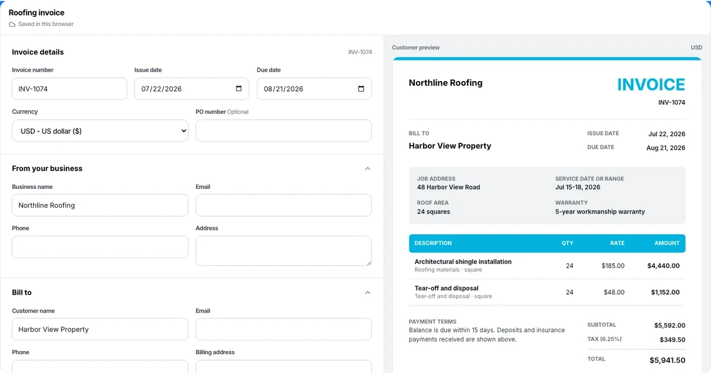Viewport: 711px width, 373px height.
Task: Click the DESCRIPTION column header
Action: pos(433,243)
